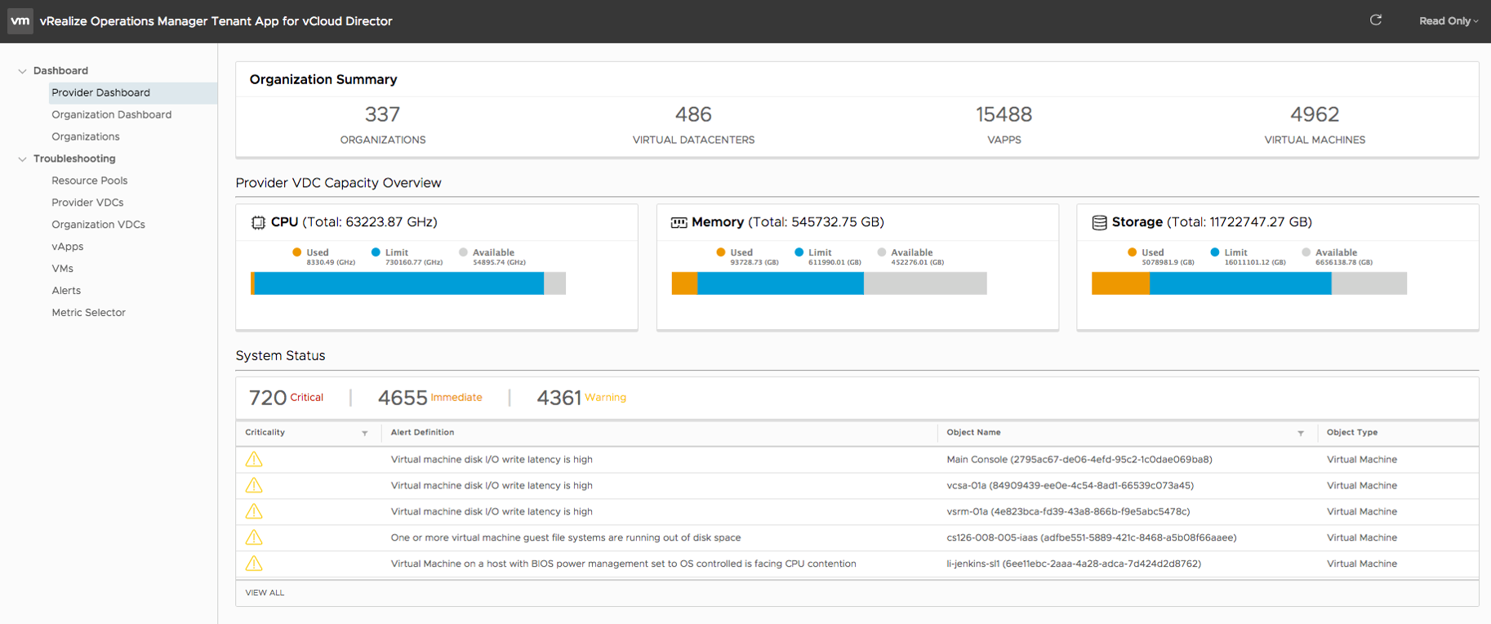Refresh the dashboard using the refresh icon
Viewport: 1491px width, 624px height.
[x=1376, y=20]
